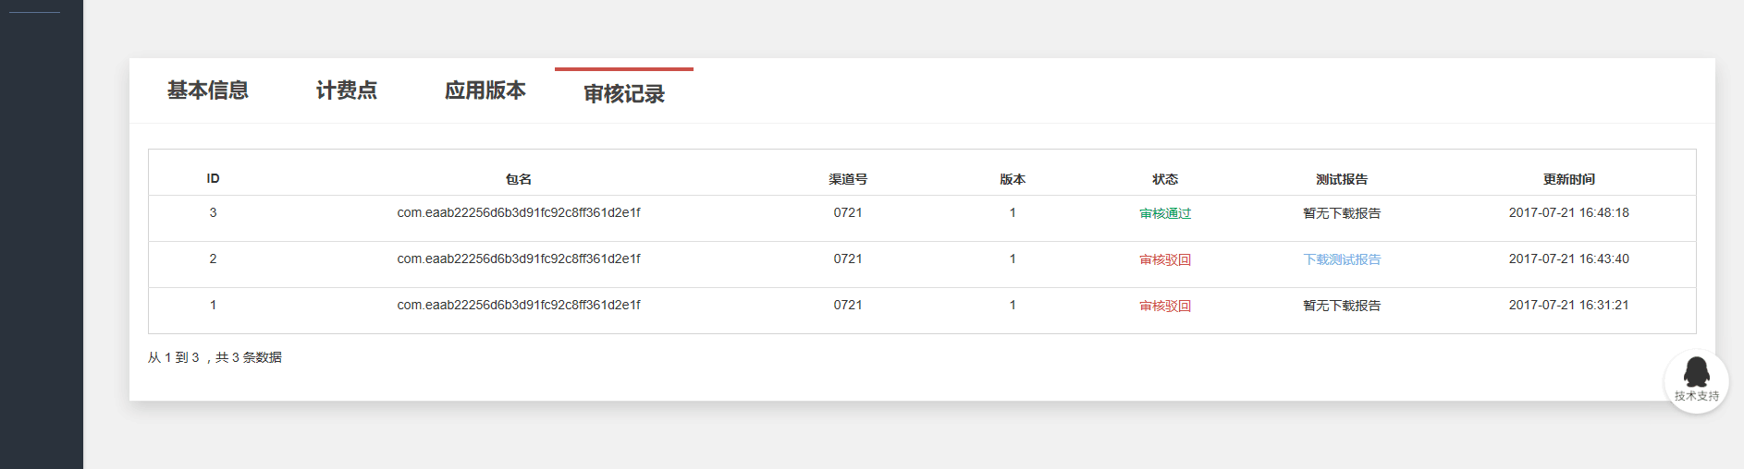Open the QQ penguin 技术支持 icon
Screen dimensions: 1744x469
click(1696, 380)
